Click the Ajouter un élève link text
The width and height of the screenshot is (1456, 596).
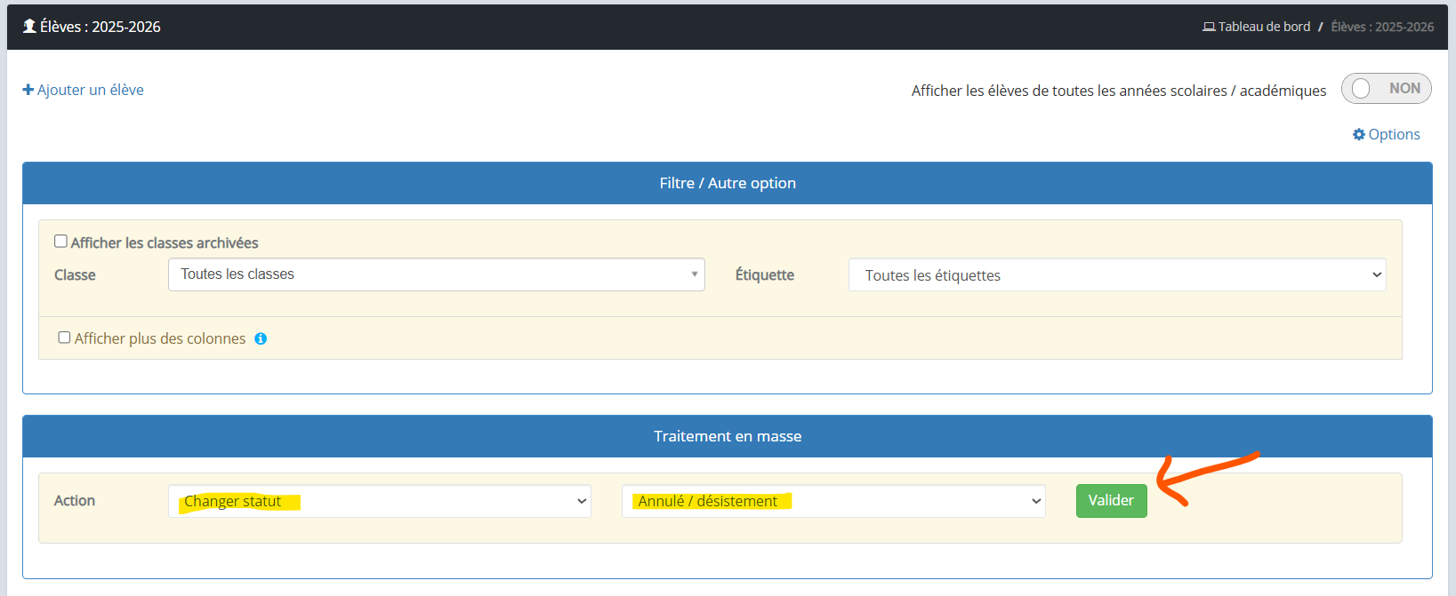click(x=90, y=90)
